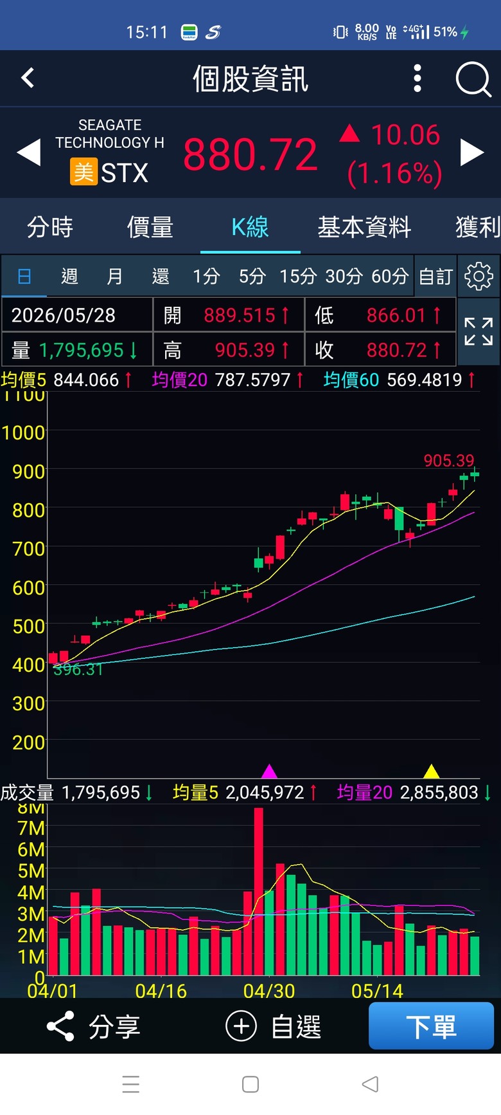
Task: Select the K線 tab
Action: [251, 227]
